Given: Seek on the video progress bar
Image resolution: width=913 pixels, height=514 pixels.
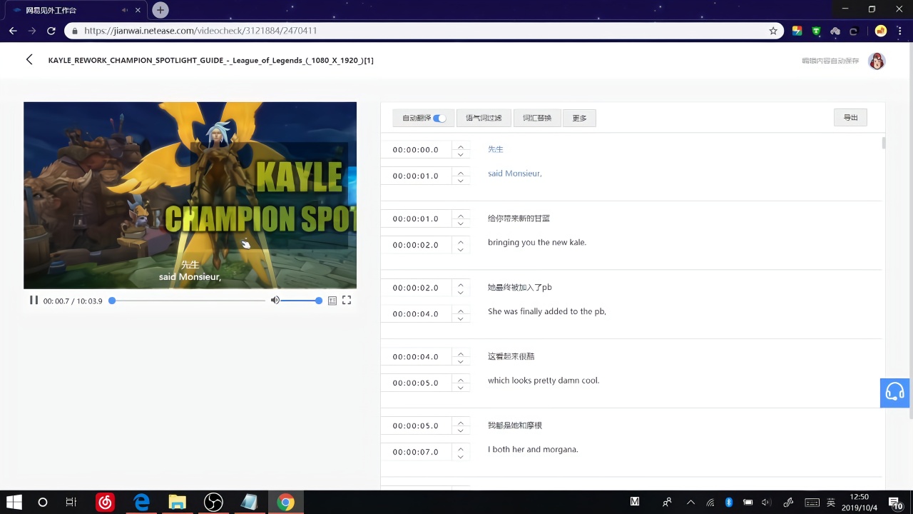Looking at the screenshot, I should pyautogui.click(x=188, y=301).
